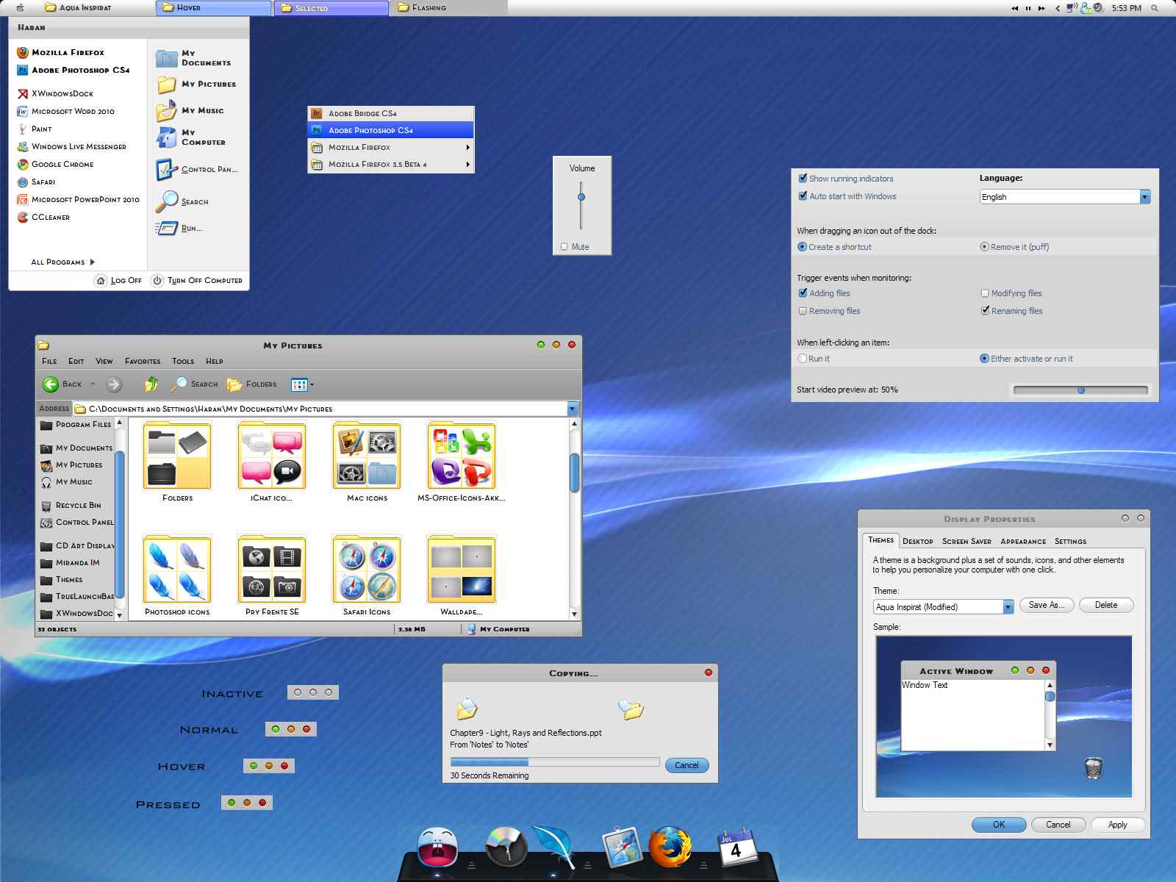Select the Remove it (puff) radio option
This screenshot has height=882, width=1176.
(x=984, y=247)
